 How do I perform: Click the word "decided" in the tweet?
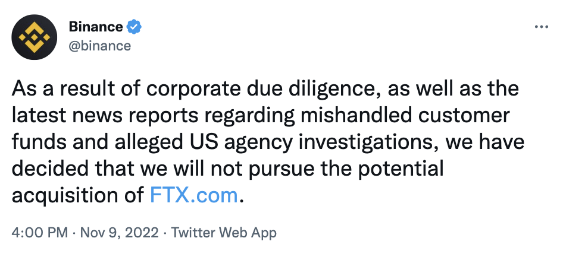click(46, 169)
